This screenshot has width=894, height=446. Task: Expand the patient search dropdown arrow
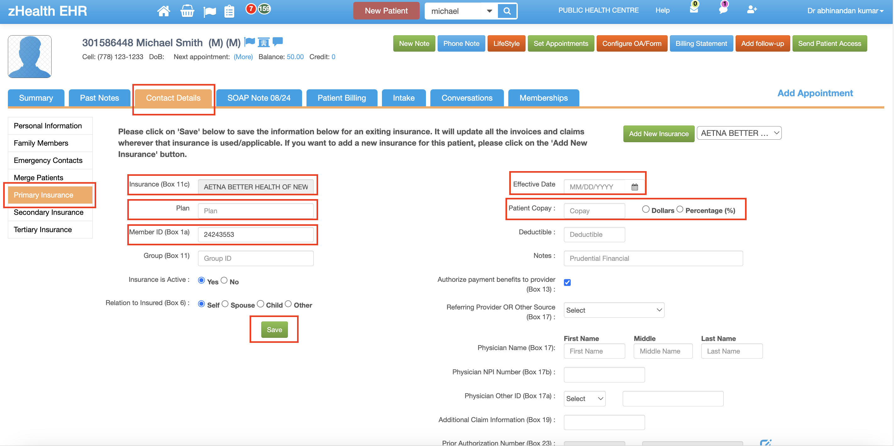click(x=489, y=11)
